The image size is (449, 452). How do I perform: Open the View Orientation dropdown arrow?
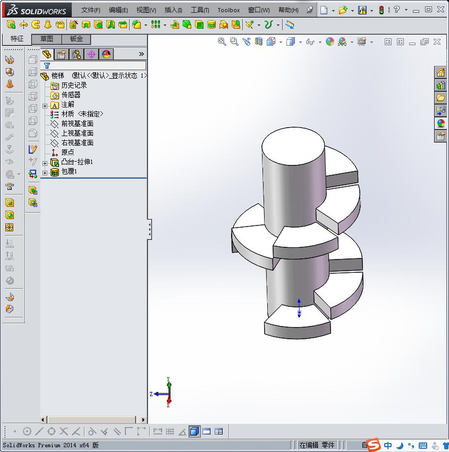point(281,42)
